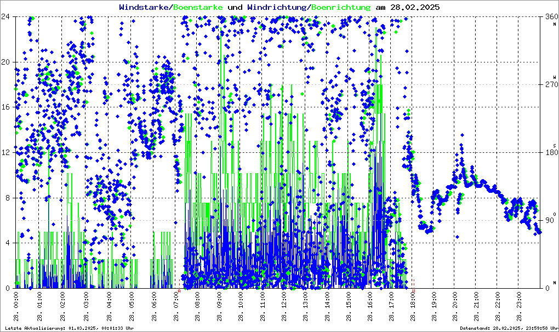Click green 'Boenstarke' in the title

coord(198,7)
